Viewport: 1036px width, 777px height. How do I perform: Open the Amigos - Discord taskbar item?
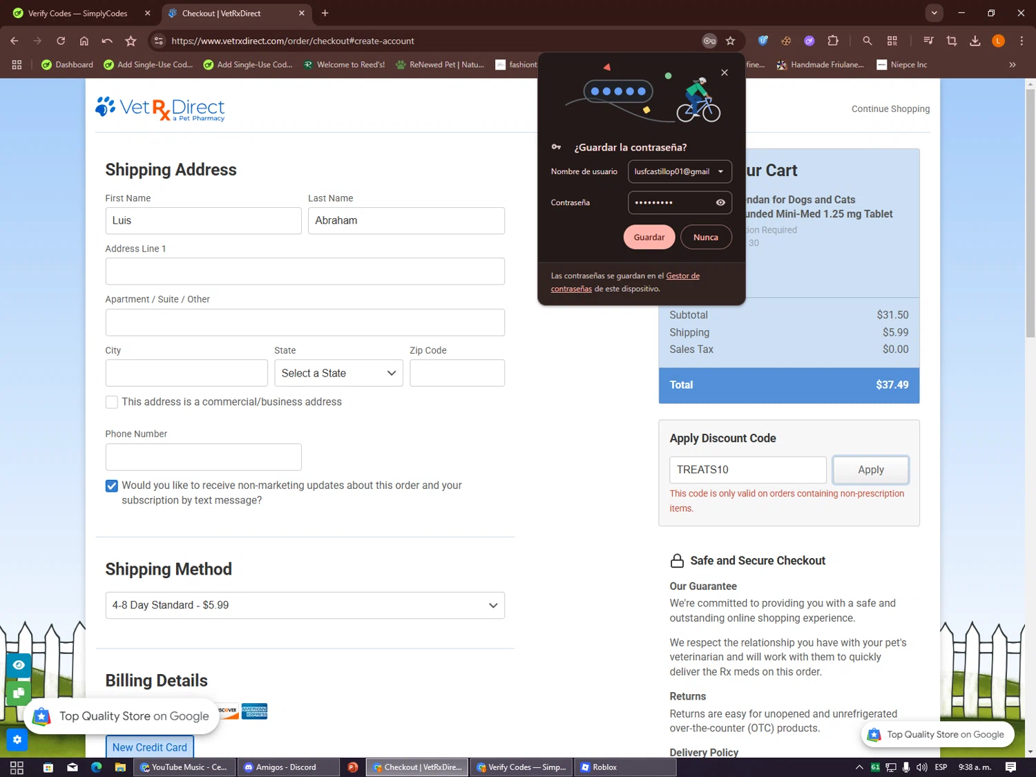(289, 767)
